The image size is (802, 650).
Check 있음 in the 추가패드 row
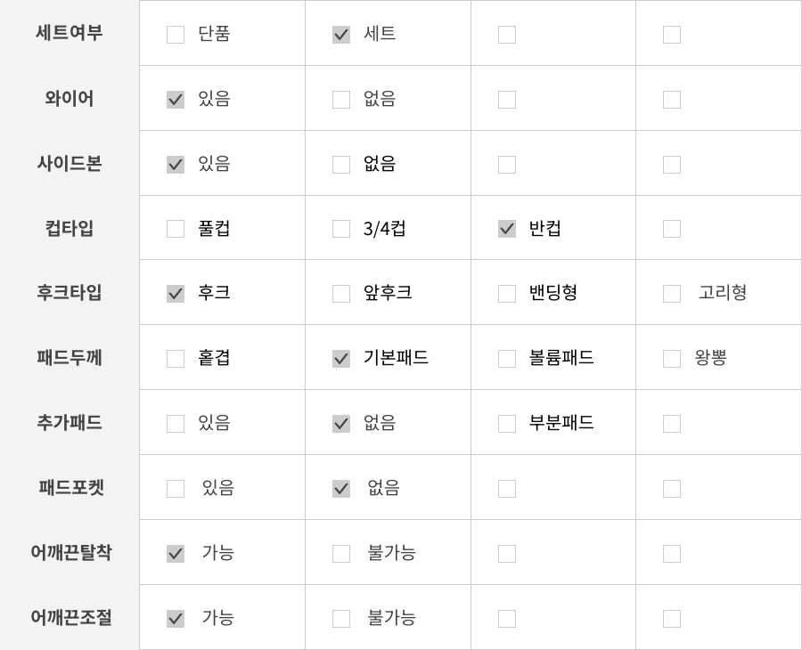(x=176, y=424)
